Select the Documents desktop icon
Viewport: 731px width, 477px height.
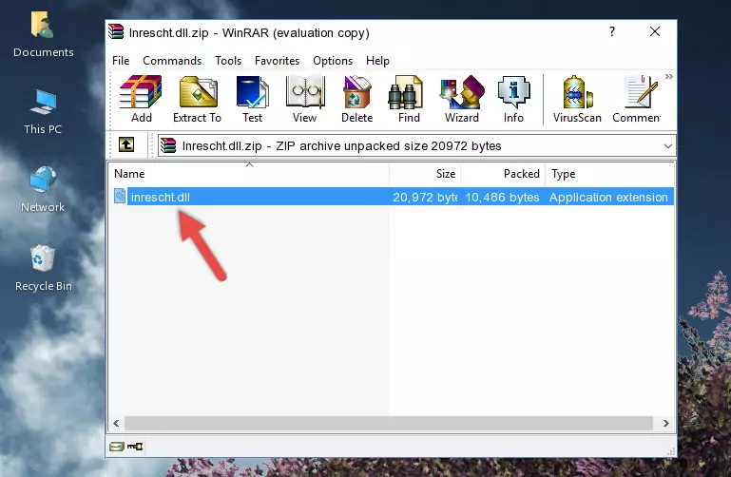click(43, 34)
